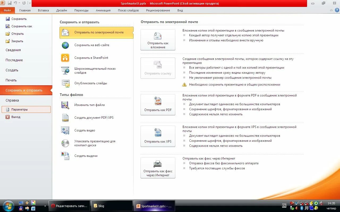The image size is (340, 212).
Task: Click the orange SharePoint icon
Action: tap(65, 58)
